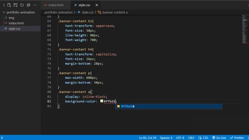Click the 'uppercase' value on line 66
Image resolution: width=249 pixels, height=140 pixels.
[x=104, y=26]
